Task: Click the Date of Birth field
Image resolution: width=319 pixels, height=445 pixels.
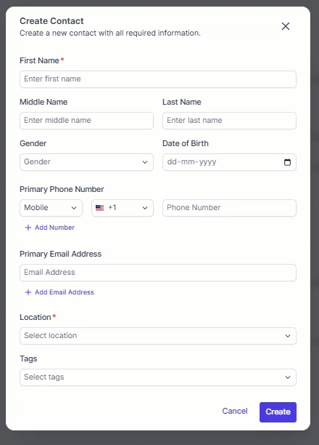Action: (x=229, y=162)
